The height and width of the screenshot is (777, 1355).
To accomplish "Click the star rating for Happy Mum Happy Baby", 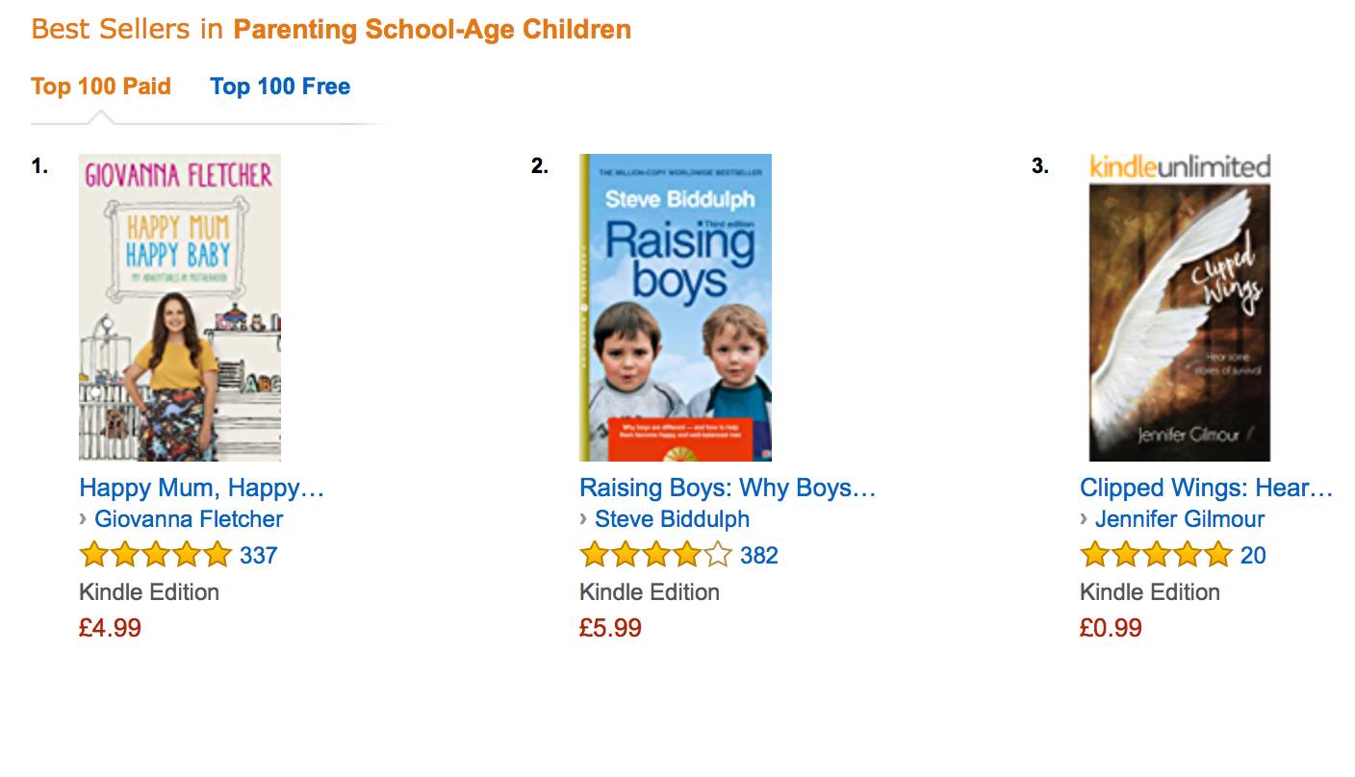I will click(x=155, y=555).
